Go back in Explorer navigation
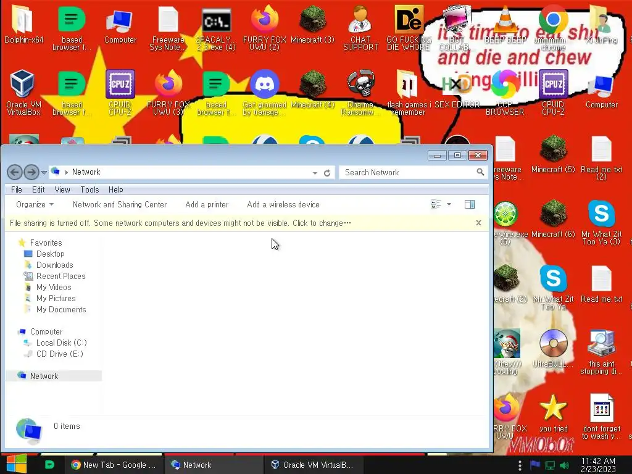 15,172
